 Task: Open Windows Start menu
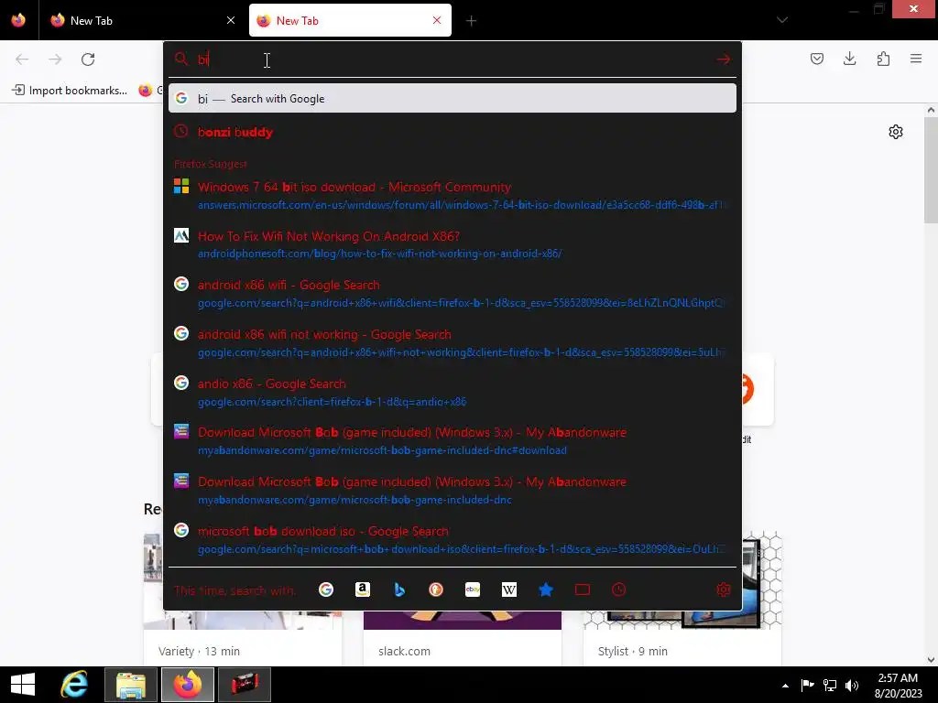click(x=23, y=685)
